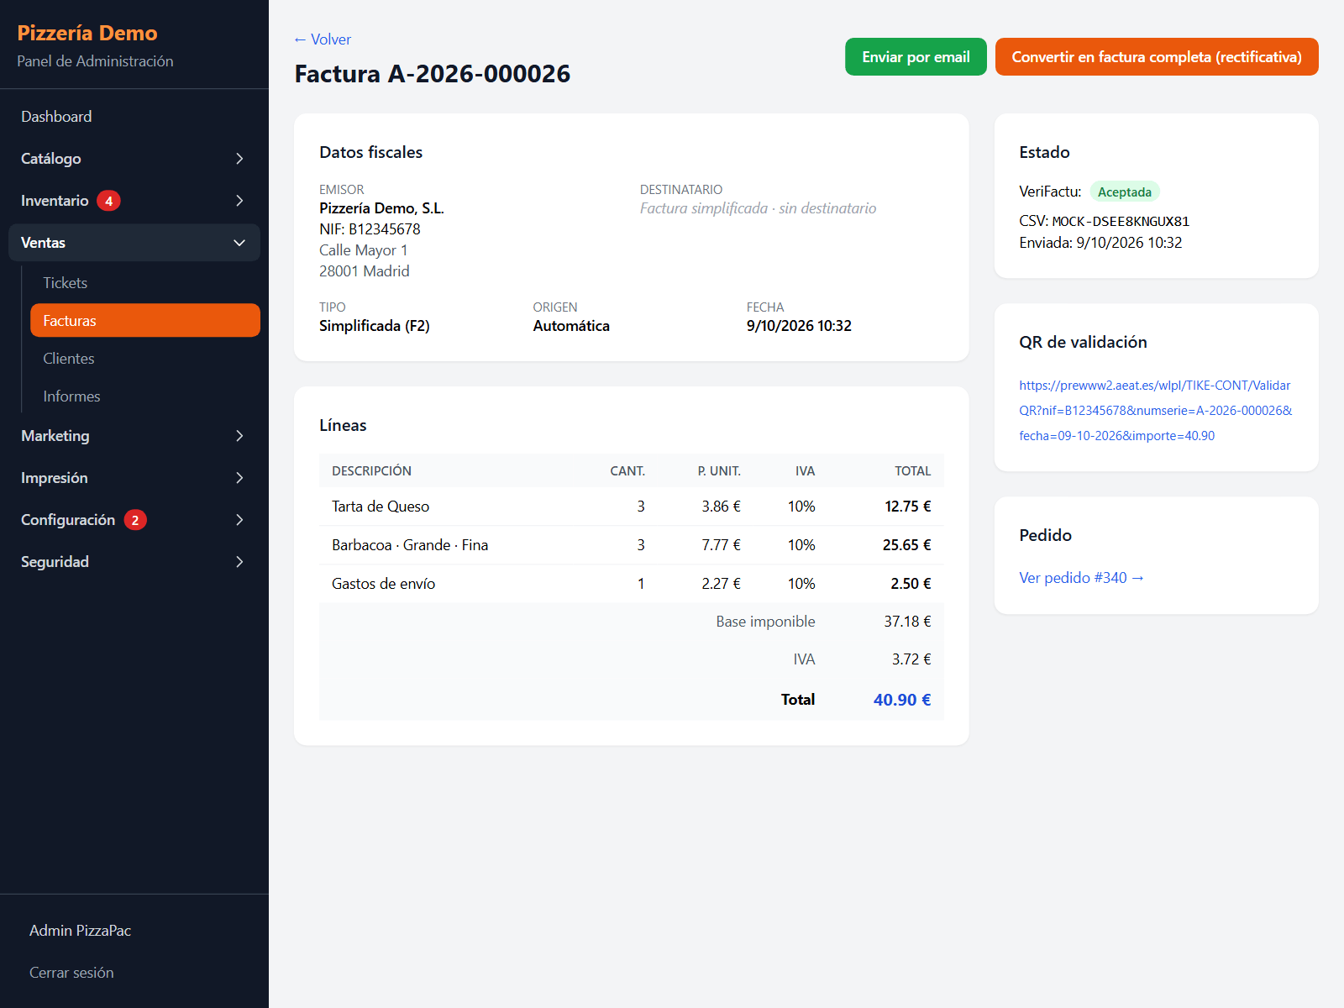Click Convertir en factura completa button
Screen dimensions: 1344x1008
pyautogui.click(x=1157, y=57)
